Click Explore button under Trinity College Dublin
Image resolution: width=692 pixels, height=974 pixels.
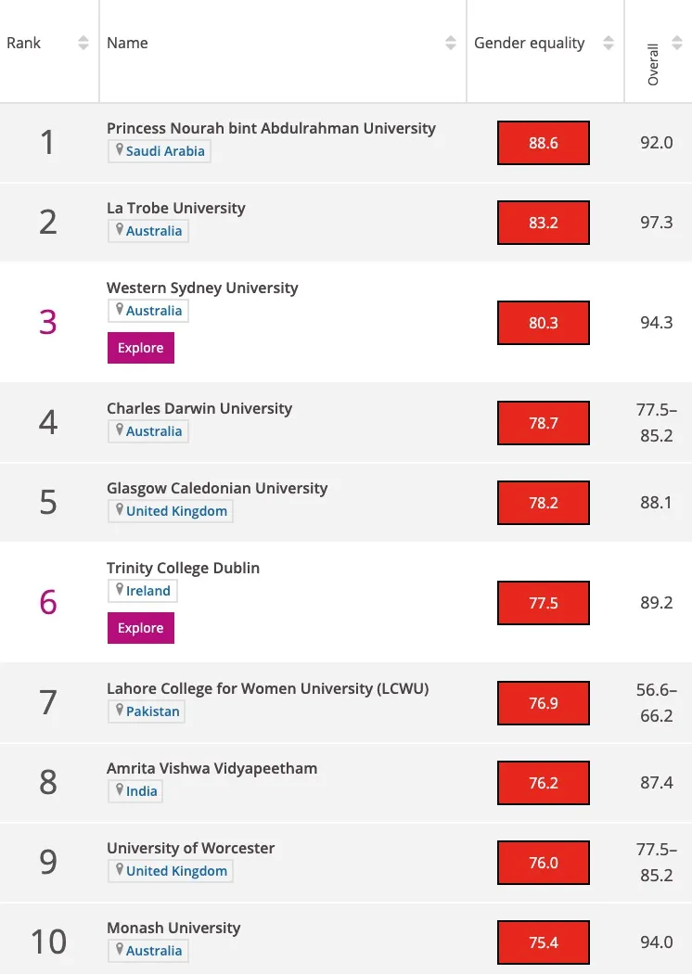(x=141, y=628)
